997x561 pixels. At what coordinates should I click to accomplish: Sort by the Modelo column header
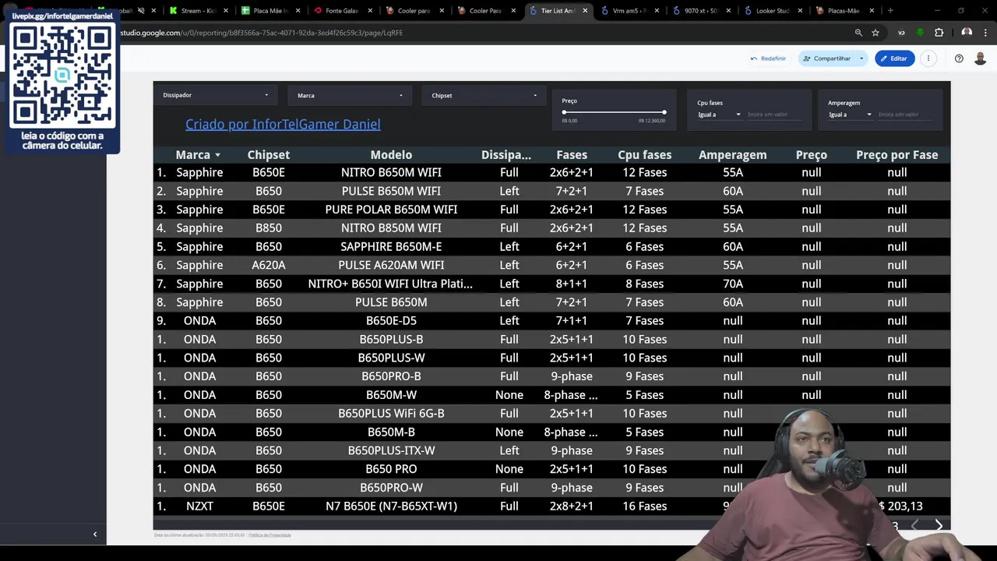(x=391, y=155)
